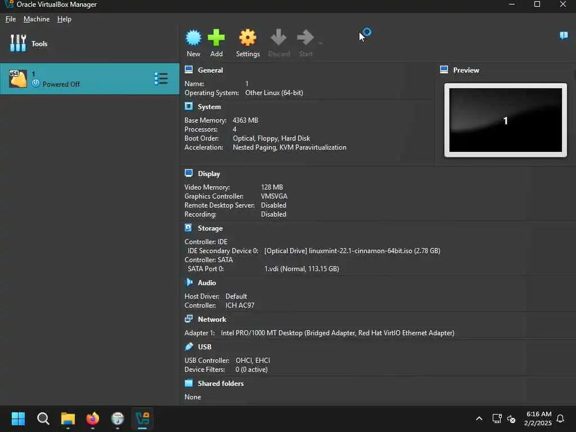Click the notification center icon top right
This screenshot has height=432, width=576.
564,35
